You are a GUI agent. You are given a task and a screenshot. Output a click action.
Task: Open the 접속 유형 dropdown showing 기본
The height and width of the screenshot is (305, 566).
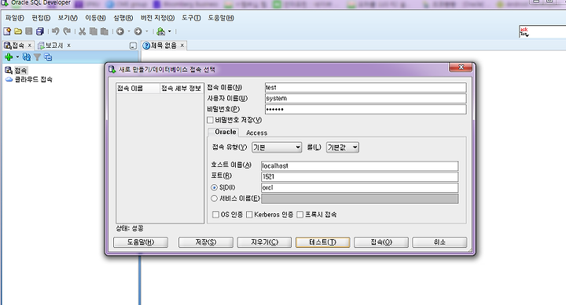point(277,147)
